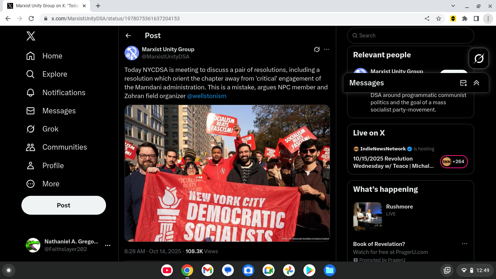This screenshot has height=279, width=496.
Task: Click the Marxist Unity Group post avatar
Action: click(x=132, y=53)
